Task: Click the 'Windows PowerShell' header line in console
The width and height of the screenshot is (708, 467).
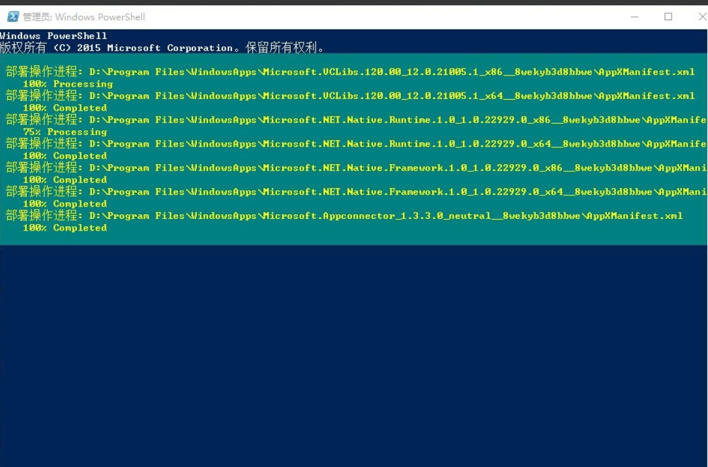Action: [53, 36]
